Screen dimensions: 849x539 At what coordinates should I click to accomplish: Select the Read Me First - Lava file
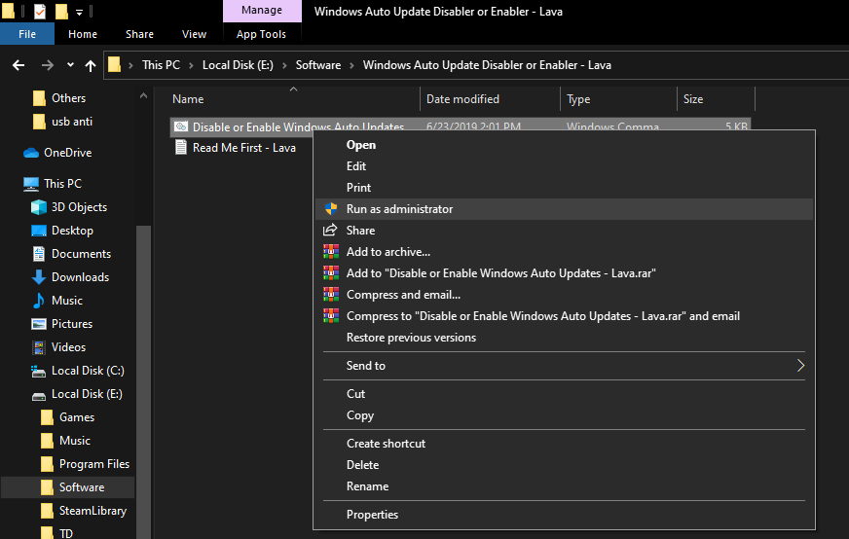243,148
